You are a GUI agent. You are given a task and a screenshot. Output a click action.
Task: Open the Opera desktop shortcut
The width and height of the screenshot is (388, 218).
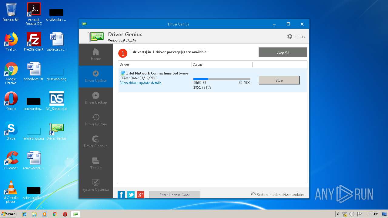tap(11, 101)
